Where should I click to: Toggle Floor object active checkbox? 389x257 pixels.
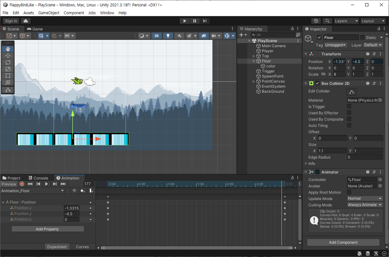[x=319, y=37]
